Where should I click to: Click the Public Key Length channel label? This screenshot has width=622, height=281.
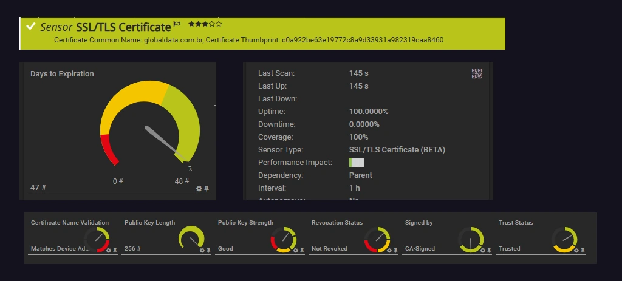click(149, 223)
